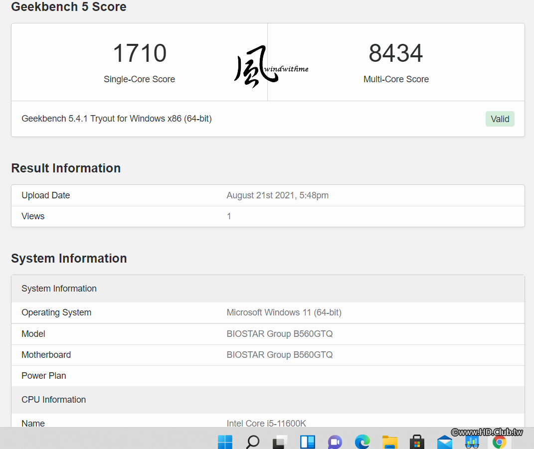Switch to Geekbench taskbar icon
Screen dimensions: 534x449
pos(472,442)
